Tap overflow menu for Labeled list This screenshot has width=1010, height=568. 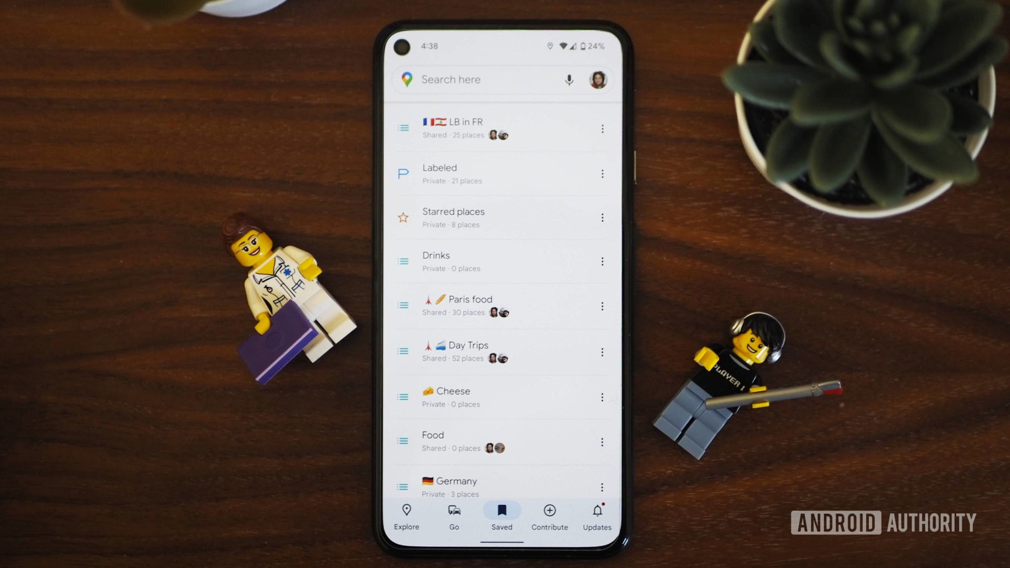coord(601,173)
